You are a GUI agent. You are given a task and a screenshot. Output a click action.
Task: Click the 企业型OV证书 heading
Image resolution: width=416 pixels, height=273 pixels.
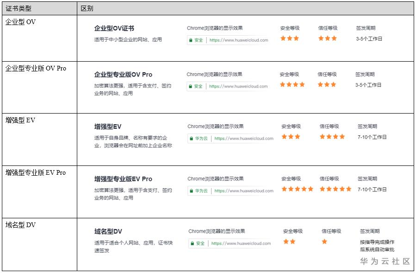pos(114,28)
